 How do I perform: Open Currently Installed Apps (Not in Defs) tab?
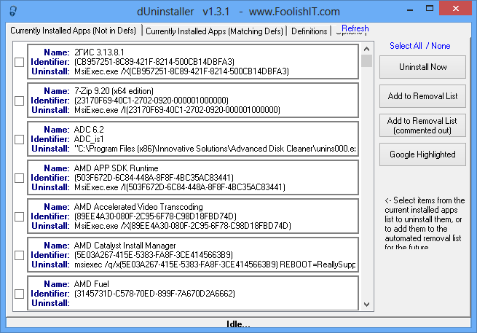click(x=73, y=31)
